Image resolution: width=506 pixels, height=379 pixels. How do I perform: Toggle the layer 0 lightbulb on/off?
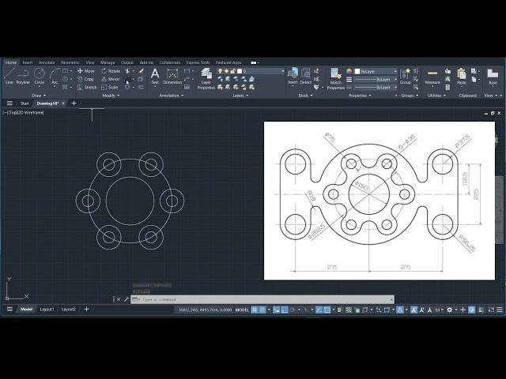pyautogui.click(x=220, y=71)
